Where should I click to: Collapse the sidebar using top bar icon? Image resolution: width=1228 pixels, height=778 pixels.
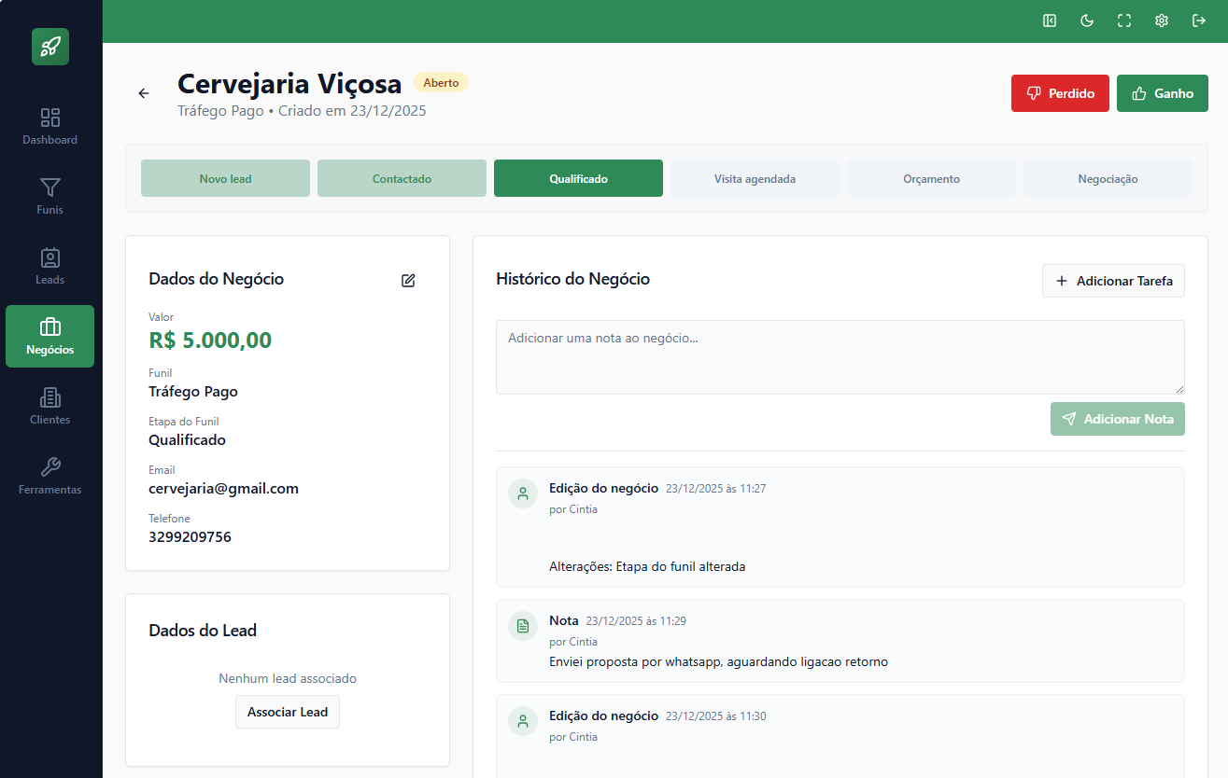click(1050, 21)
